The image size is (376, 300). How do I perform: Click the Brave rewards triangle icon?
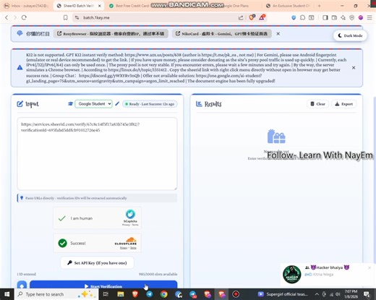[x=262, y=17]
